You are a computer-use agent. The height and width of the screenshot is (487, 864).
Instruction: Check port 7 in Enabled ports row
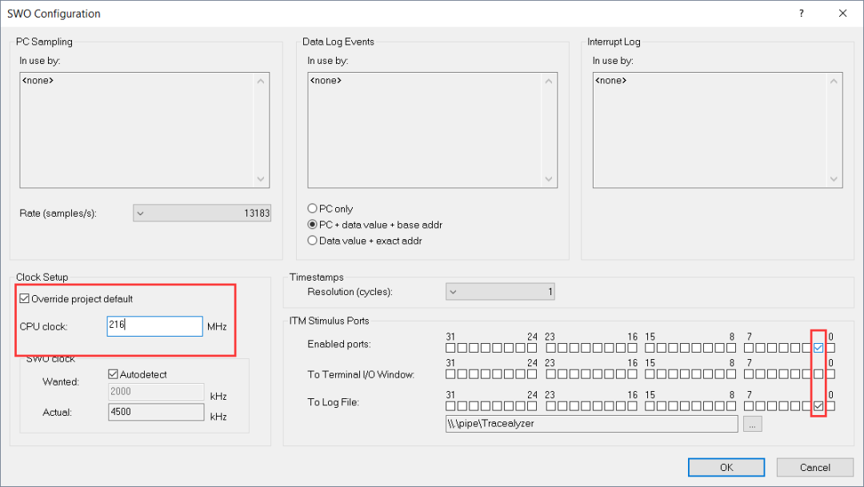(x=749, y=348)
